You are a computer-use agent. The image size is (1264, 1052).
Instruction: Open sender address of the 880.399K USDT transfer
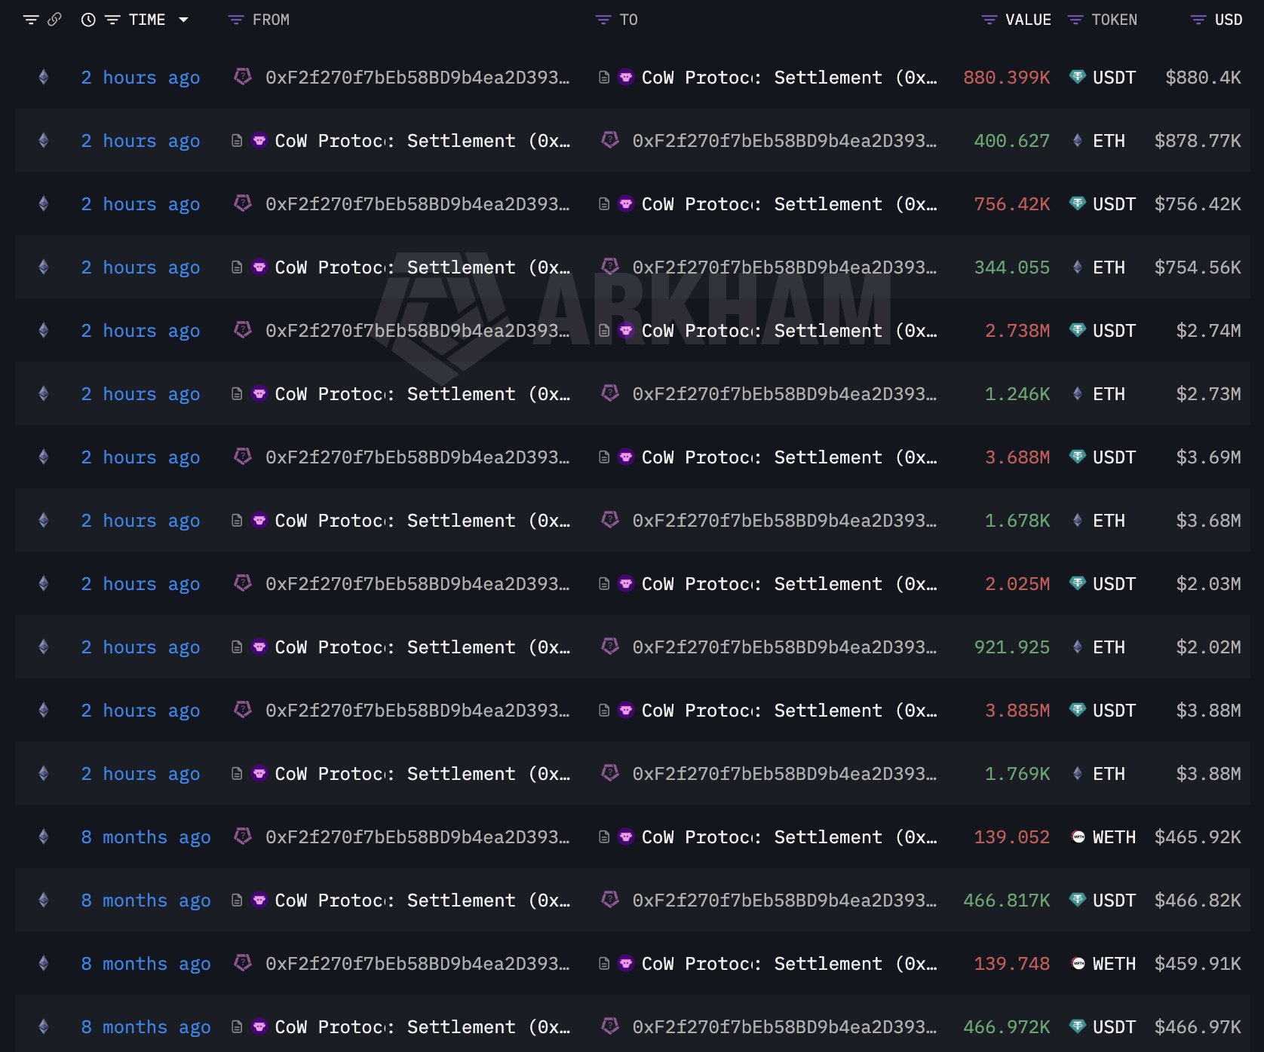[416, 78]
